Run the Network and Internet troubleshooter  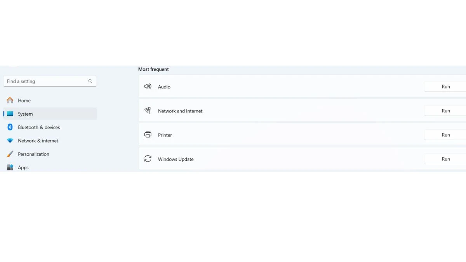coord(445,111)
